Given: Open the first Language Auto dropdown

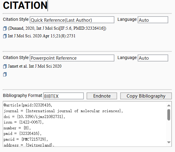Looking at the screenshot, I should 153,20.
